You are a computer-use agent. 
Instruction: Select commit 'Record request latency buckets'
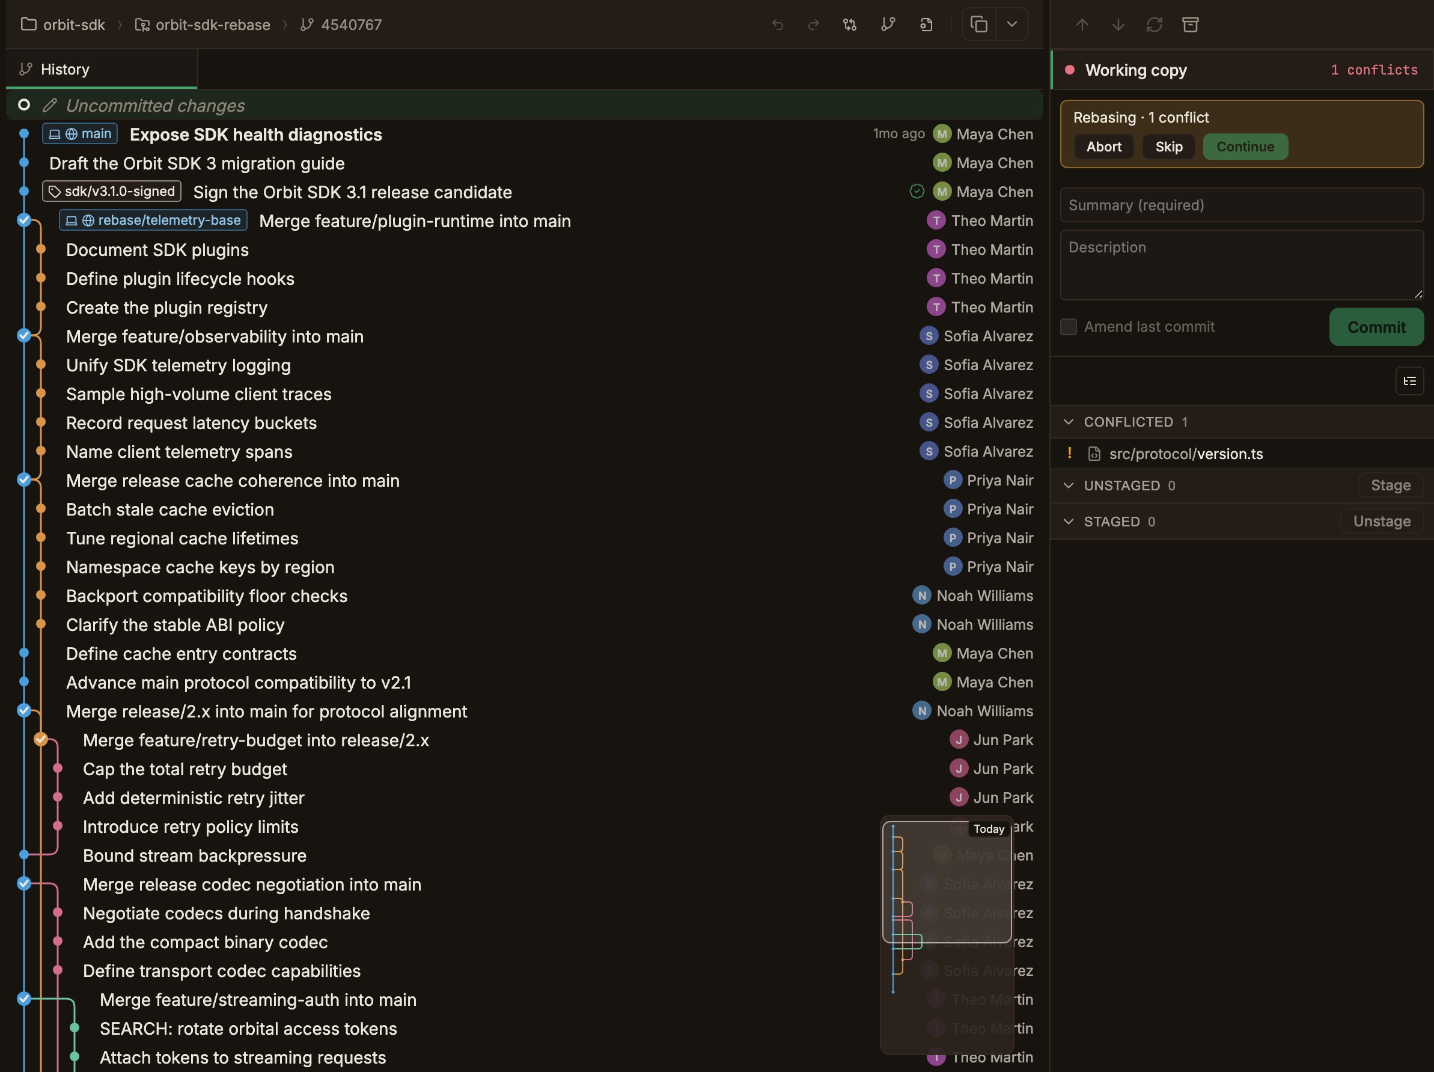(191, 422)
